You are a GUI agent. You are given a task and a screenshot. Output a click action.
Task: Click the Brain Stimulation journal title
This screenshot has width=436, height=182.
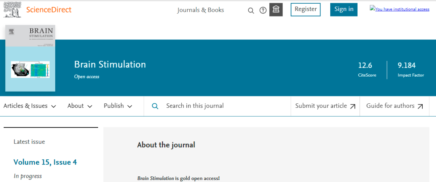point(110,65)
